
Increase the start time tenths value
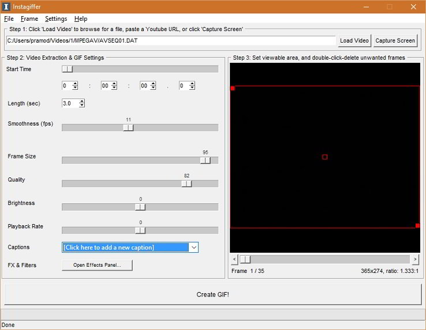[192, 84]
